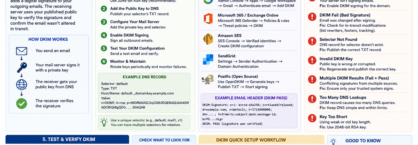Click "Your mail server signs it" text
The image size is (418, 145).
[57, 65]
